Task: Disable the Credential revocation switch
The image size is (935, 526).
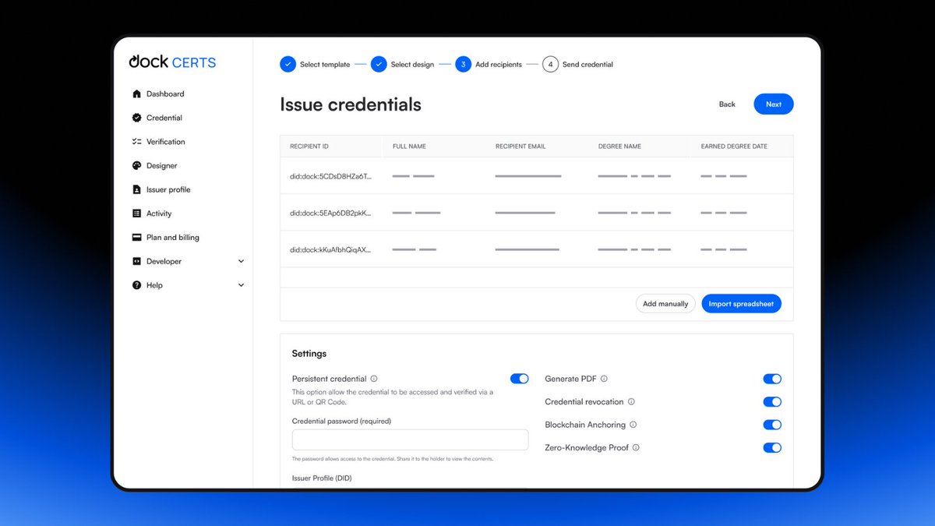Action: [x=772, y=402]
